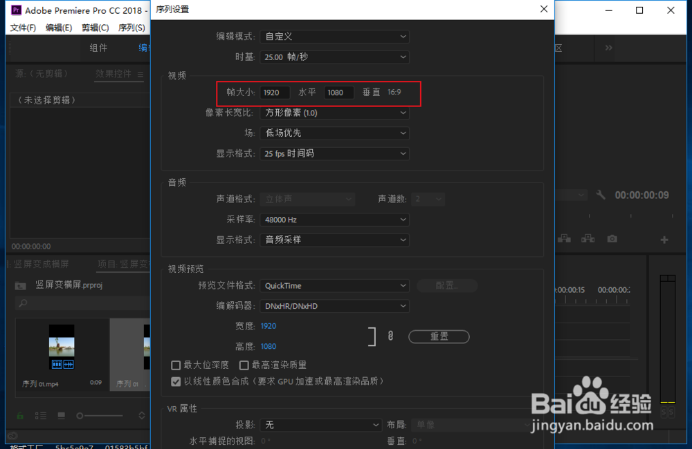Open the video 显示格式 timecode dropdown
Viewport: 692px width, 449px height.
coord(334,153)
